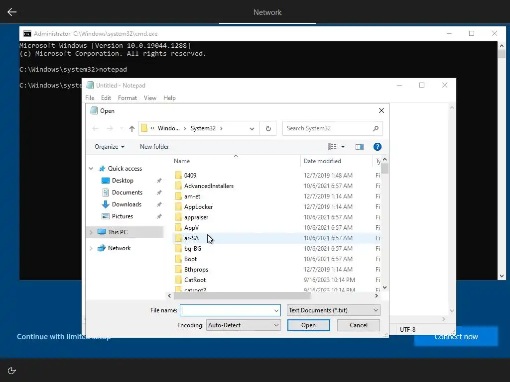Click the back arrow on Network setup page
The image size is (510, 382).
[12, 12]
